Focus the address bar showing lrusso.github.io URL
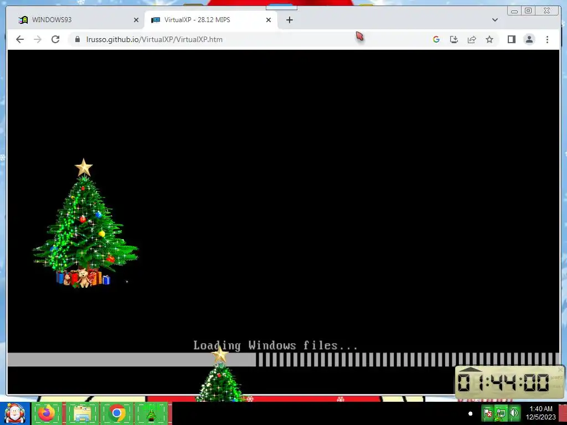 [x=250, y=39]
